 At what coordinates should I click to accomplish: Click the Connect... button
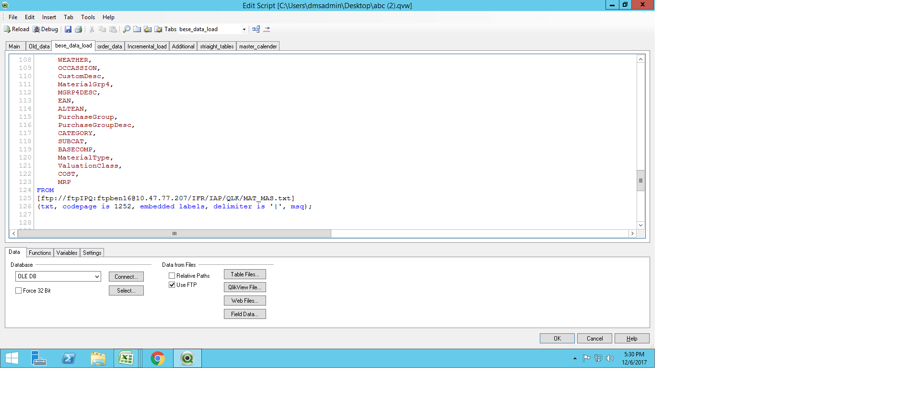[x=126, y=277]
